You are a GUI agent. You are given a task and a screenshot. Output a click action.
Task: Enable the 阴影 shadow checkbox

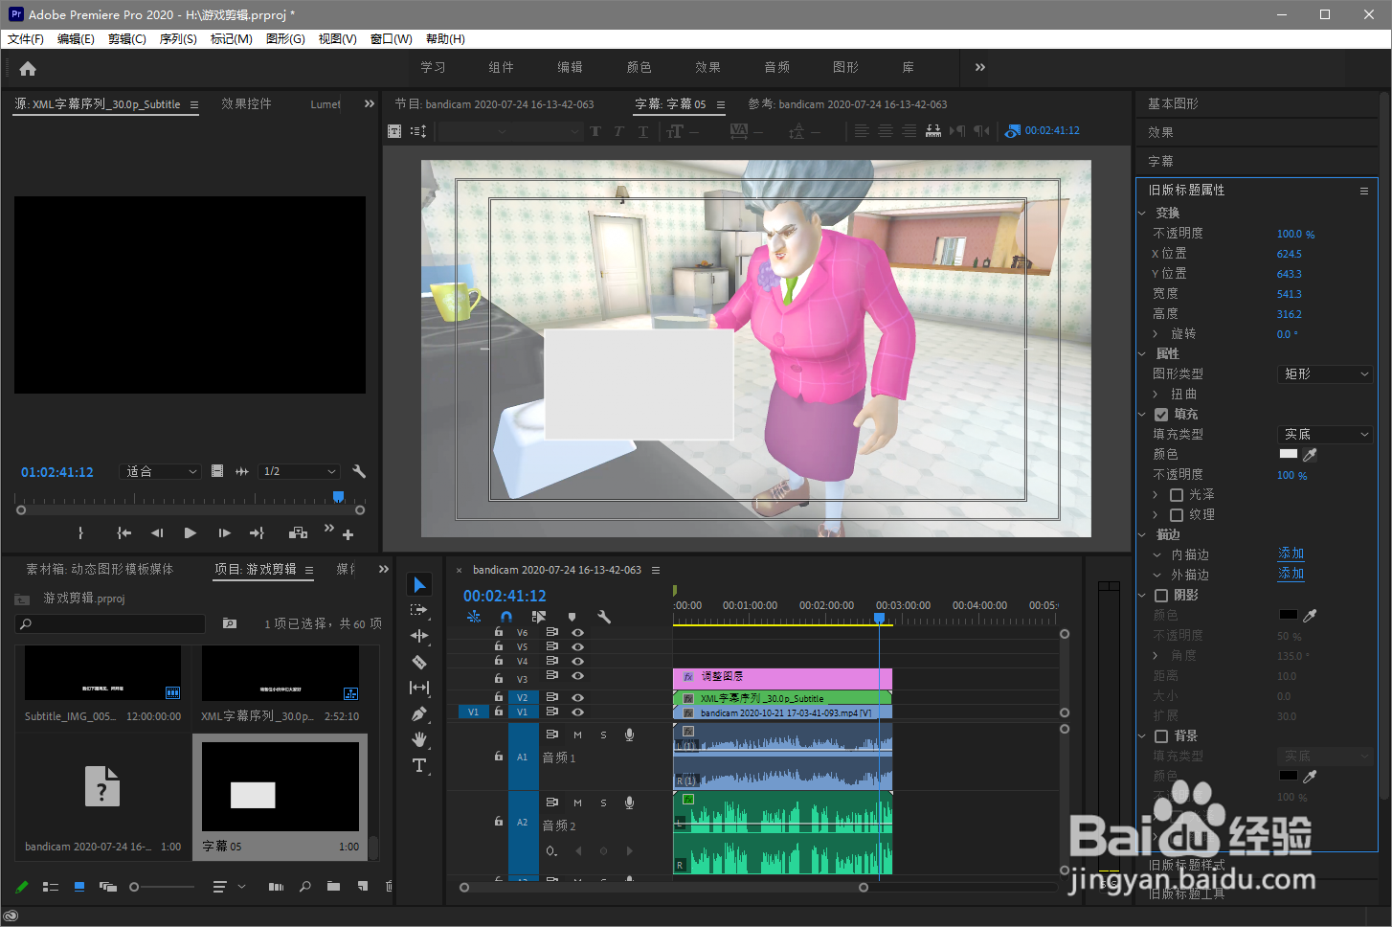pyautogui.click(x=1161, y=596)
